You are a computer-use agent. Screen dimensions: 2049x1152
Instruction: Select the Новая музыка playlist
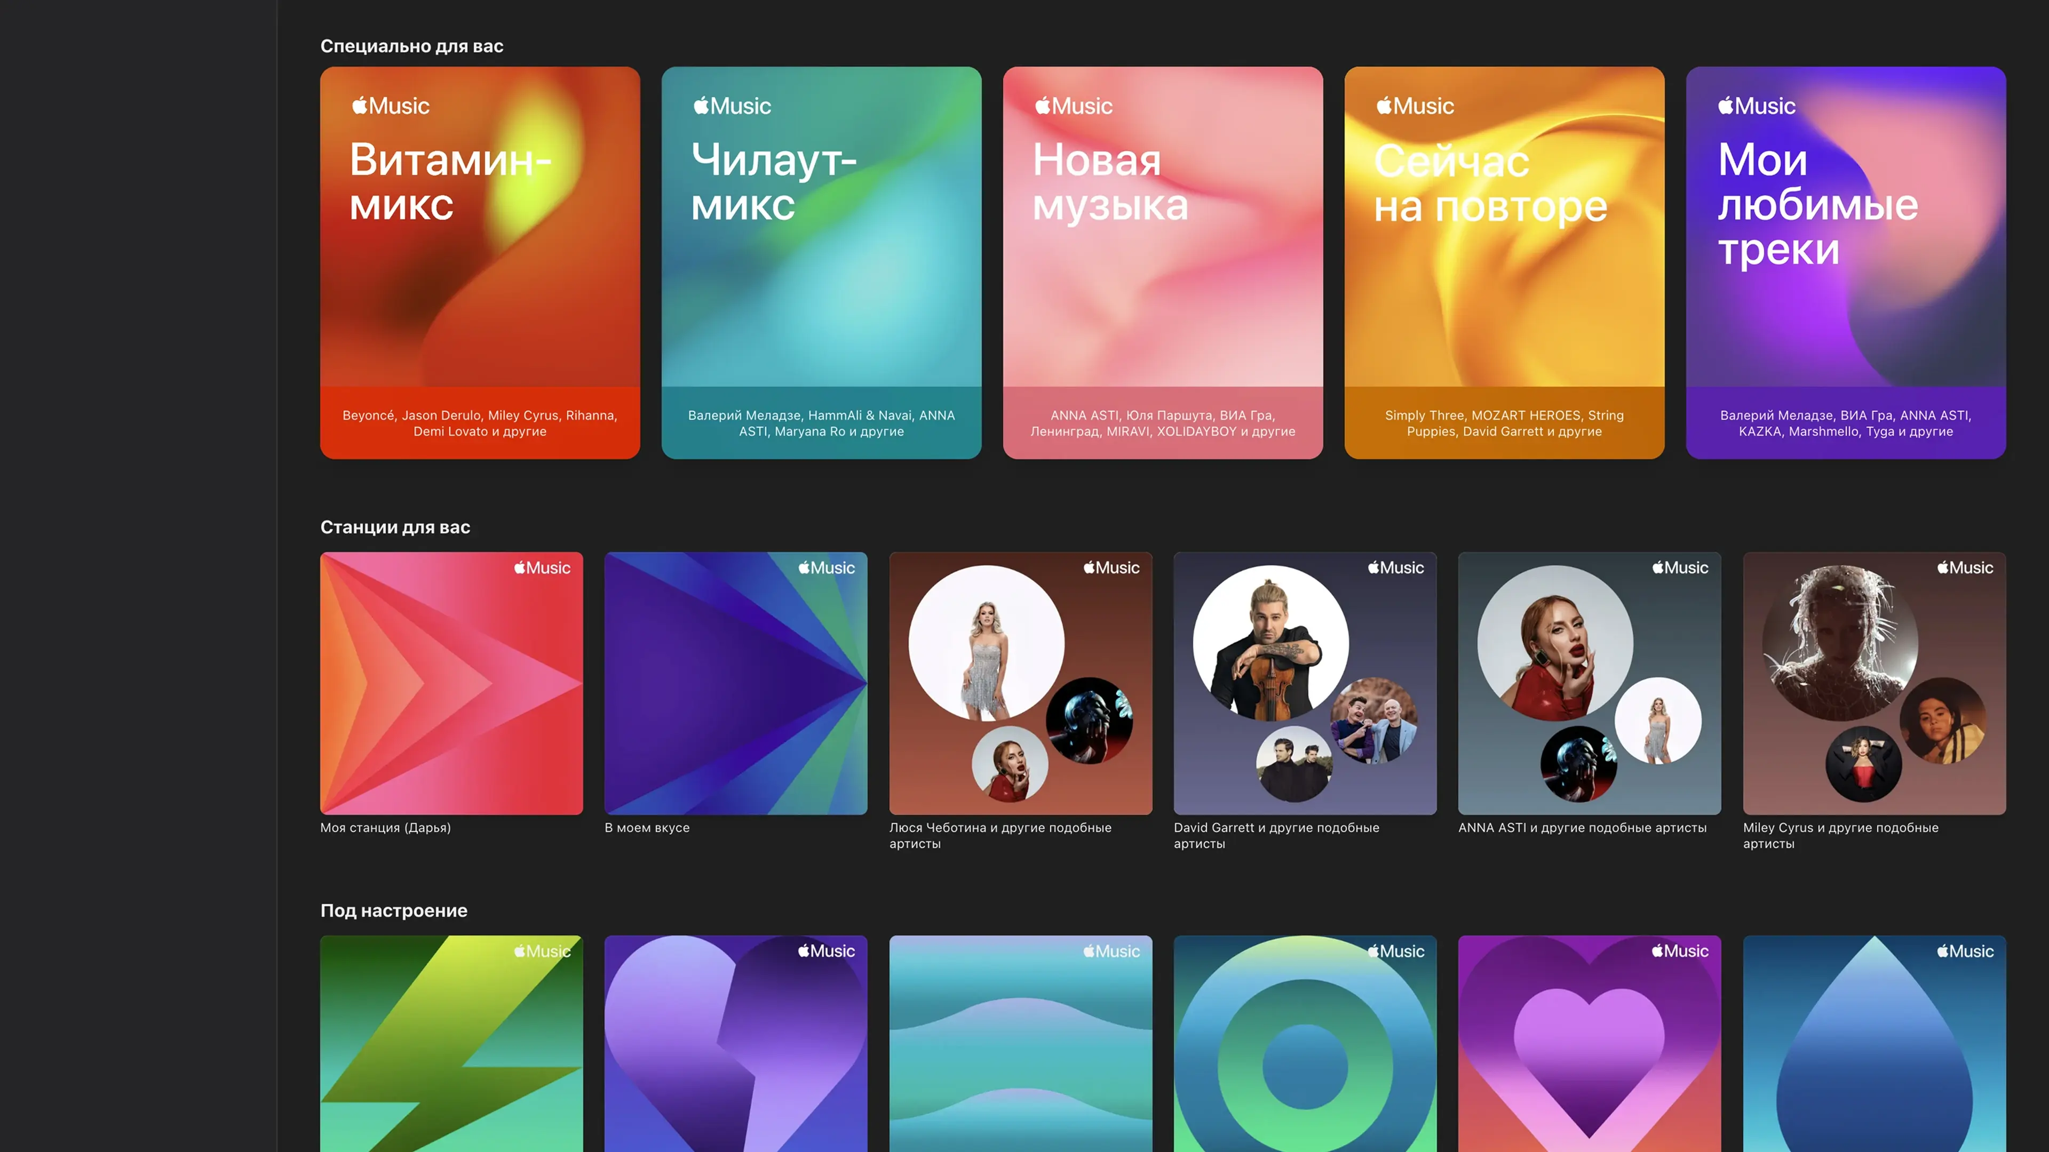click(1162, 262)
